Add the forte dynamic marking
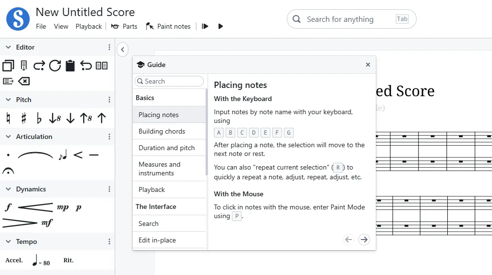Screen dimensions: 492x275 click(x=8, y=207)
